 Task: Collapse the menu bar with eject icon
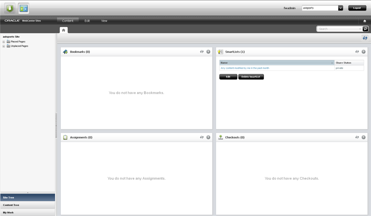365,21
